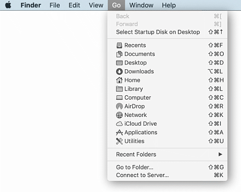This screenshot has width=241, height=192.
Task: Open the Window menu
Action: tap(141, 5)
